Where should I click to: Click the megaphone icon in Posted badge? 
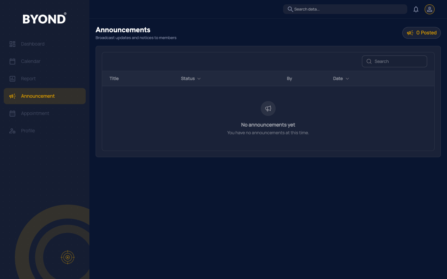[410, 33]
